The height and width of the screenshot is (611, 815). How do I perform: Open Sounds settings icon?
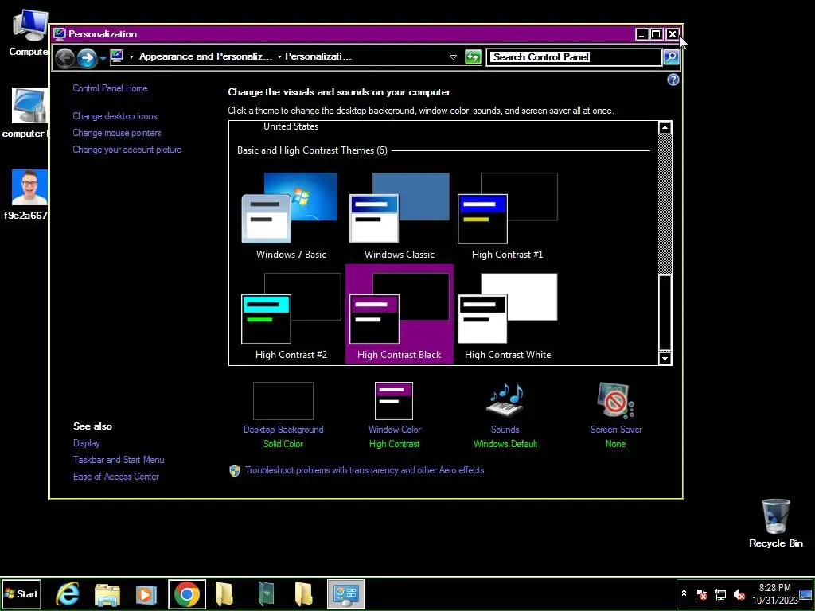[505, 401]
